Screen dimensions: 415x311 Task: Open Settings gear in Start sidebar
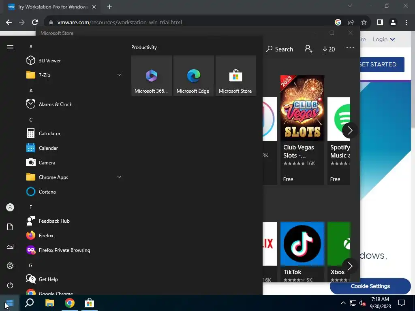(10, 266)
